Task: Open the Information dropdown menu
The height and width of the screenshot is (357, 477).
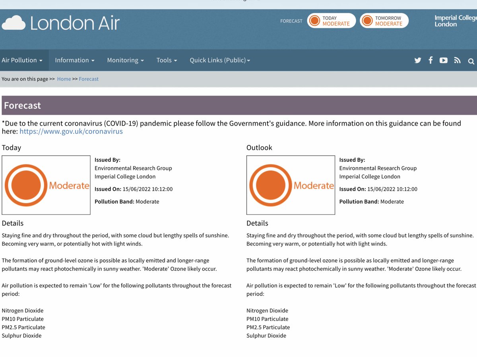Action: click(x=75, y=60)
